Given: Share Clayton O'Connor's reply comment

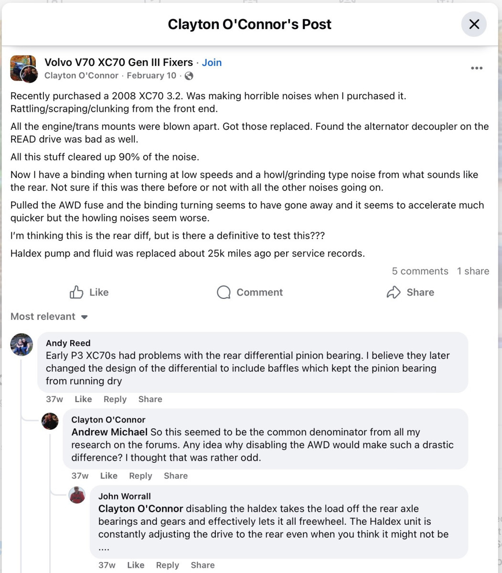Looking at the screenshot, I should point(176,476).
